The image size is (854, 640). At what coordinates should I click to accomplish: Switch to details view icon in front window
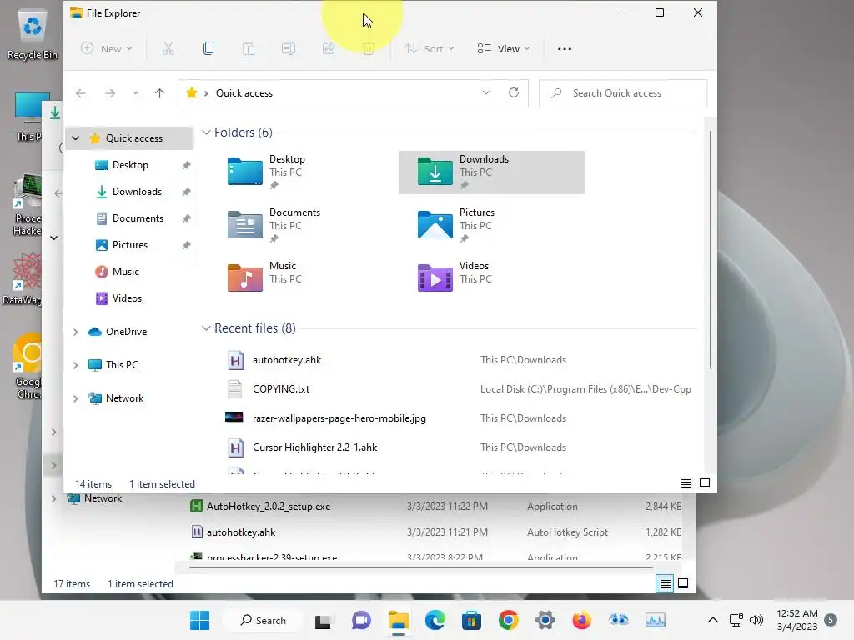[686, 483]
